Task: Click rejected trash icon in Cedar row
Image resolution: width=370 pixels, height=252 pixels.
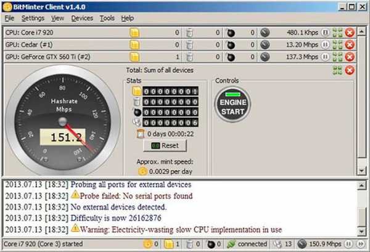Action: (x=189, y=44)
